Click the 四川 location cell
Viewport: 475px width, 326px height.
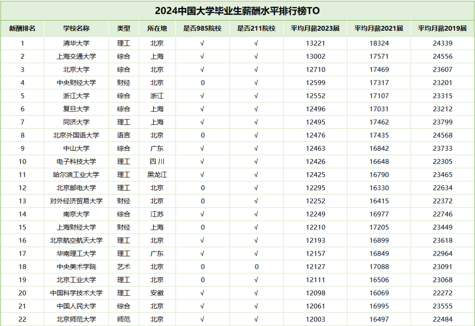click(x=157, y=162)
